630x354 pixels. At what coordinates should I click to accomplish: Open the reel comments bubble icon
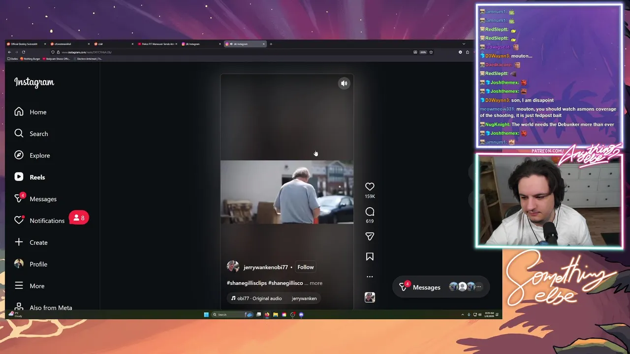pyautogui.click(x=370, y=211)
